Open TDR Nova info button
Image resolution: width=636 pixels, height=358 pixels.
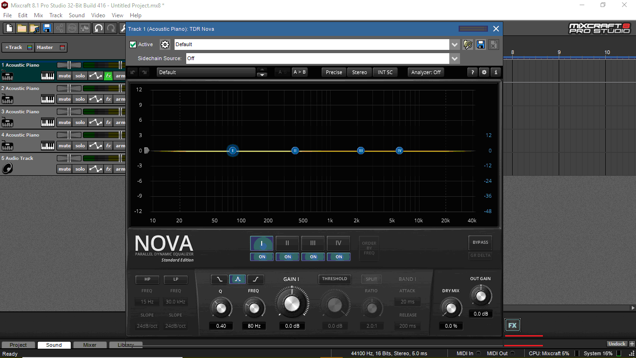[496, 72]
